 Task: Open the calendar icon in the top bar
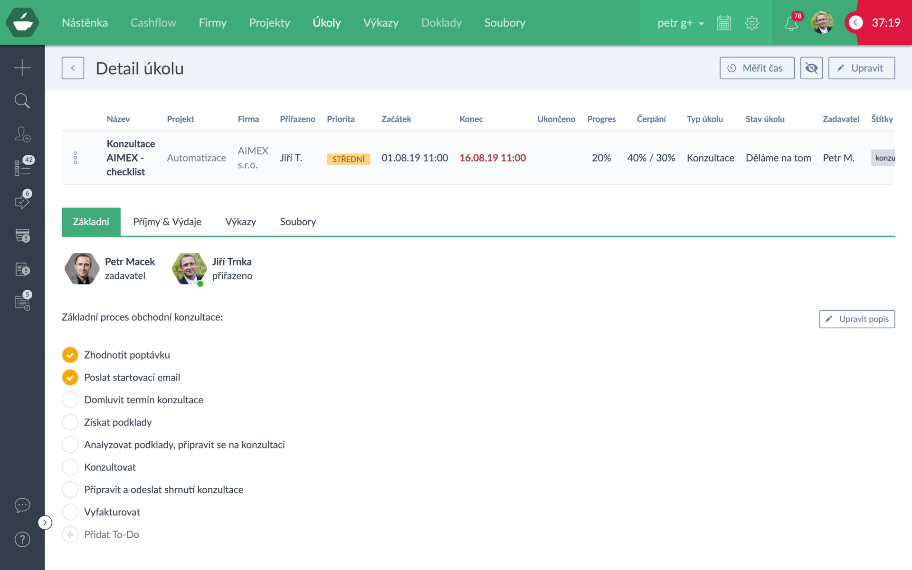click(x=724, y=23)
